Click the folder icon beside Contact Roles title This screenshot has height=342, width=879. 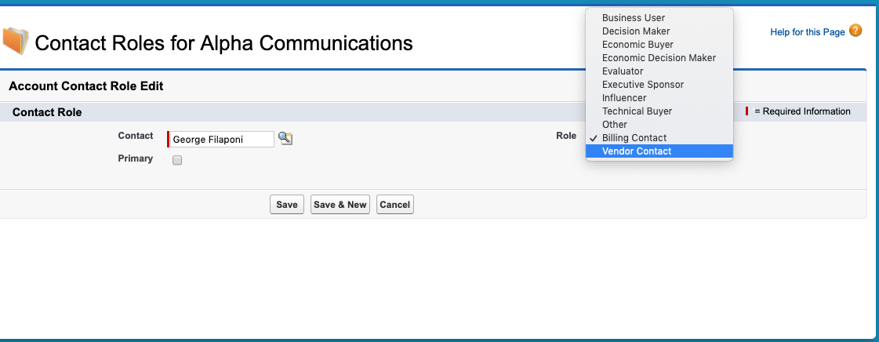[x=15, y=42]
